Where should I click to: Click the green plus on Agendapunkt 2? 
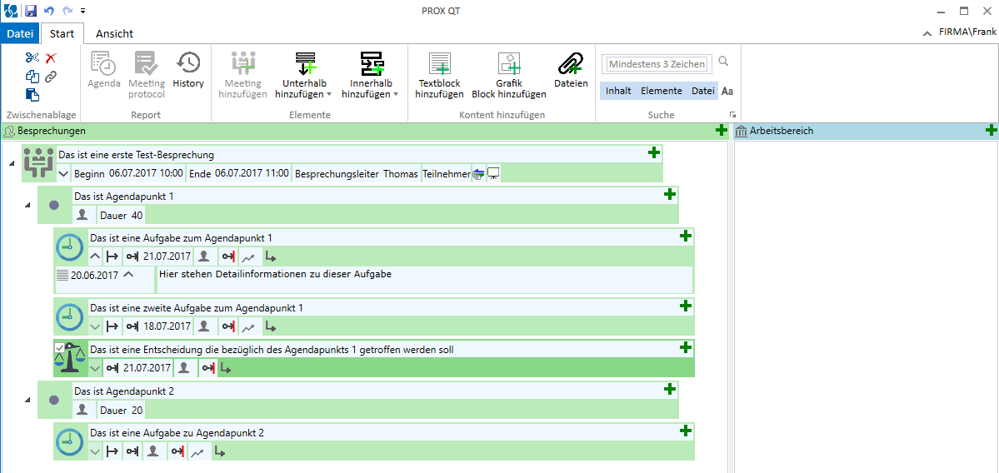(x=670, y=389)
